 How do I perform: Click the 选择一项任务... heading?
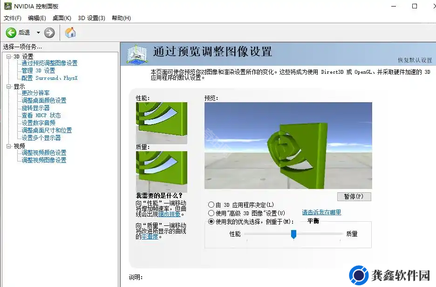tap(22, 47)
